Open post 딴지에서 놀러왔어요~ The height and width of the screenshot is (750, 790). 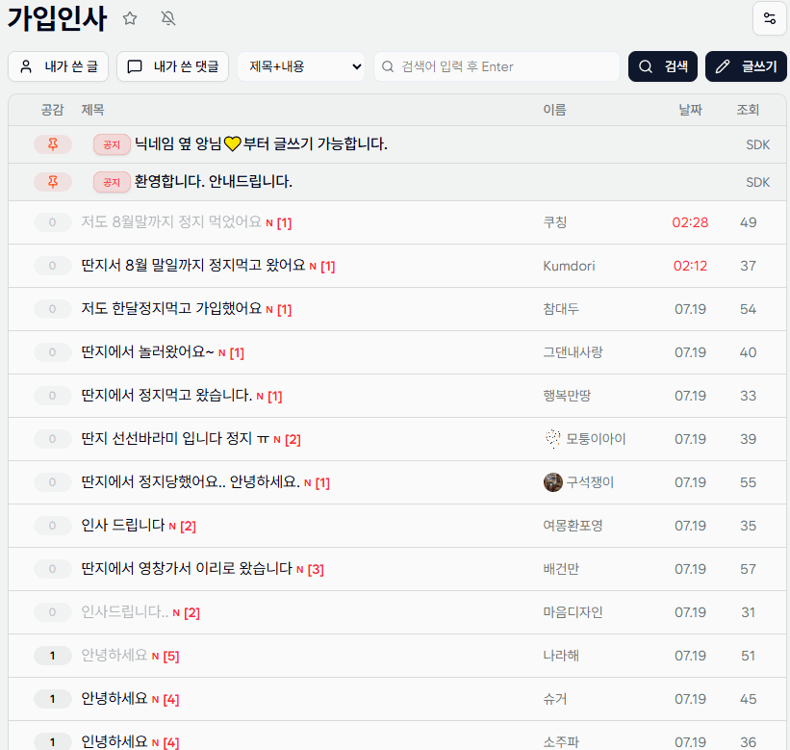point(147,351)
